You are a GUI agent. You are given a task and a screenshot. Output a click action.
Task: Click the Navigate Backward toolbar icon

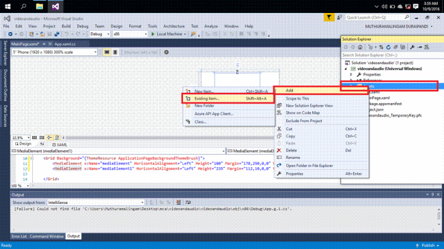click(x=10, y=34)
